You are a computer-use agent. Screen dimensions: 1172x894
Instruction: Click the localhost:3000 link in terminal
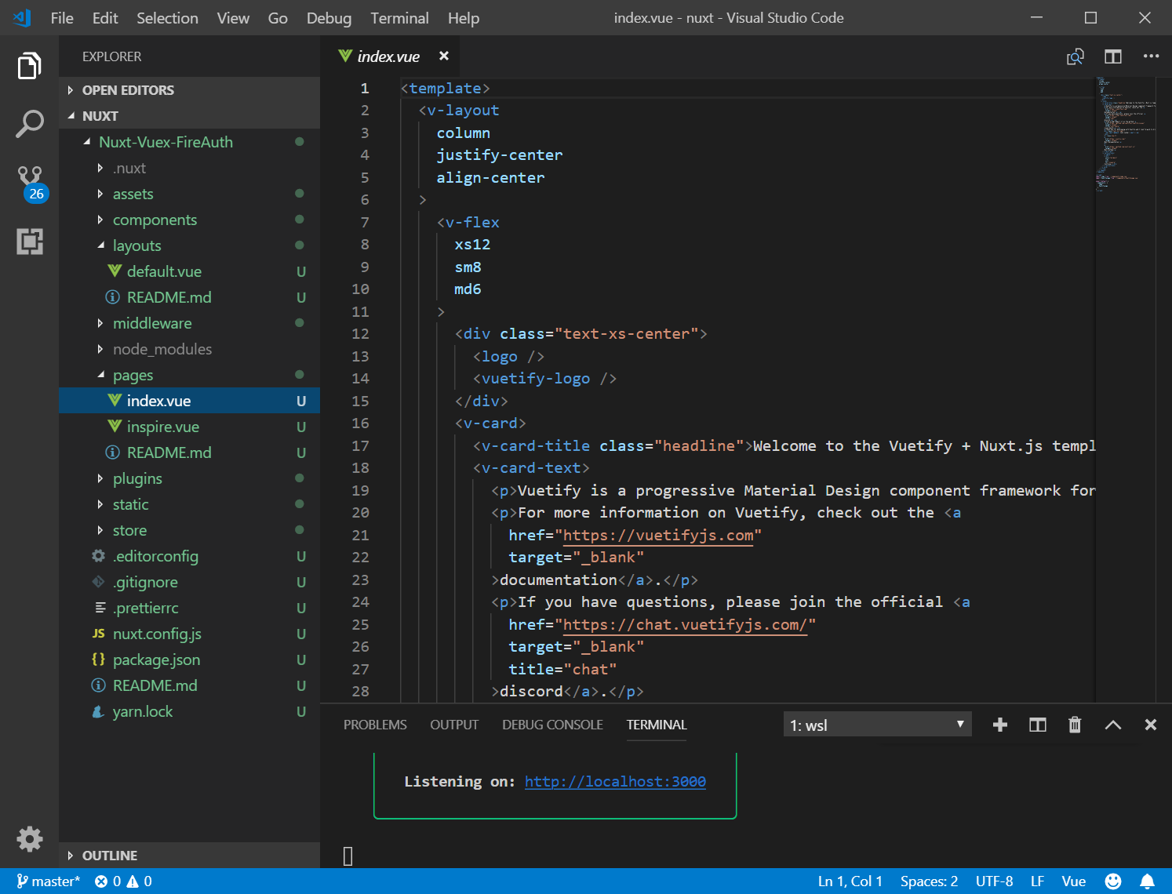point(615,781)
